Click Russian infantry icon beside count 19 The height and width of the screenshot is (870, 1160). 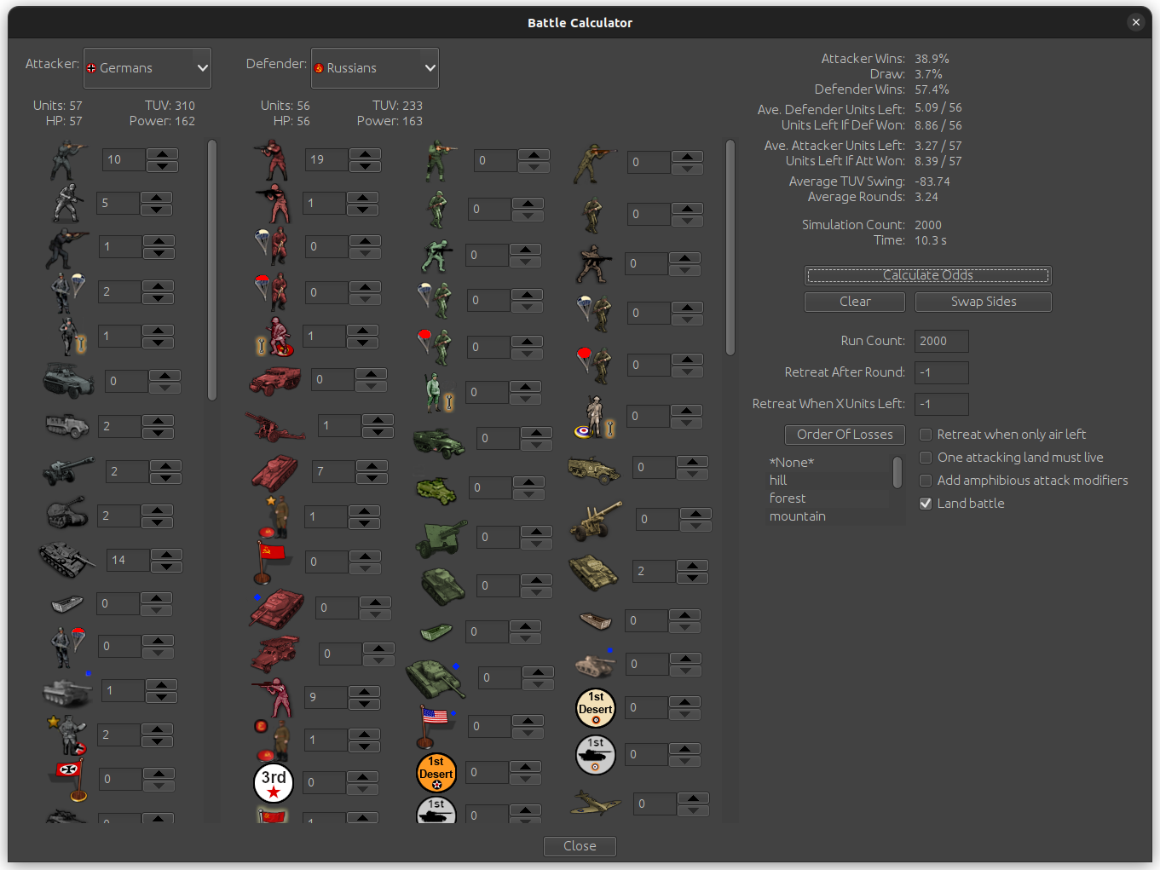(x=272, y=159)
